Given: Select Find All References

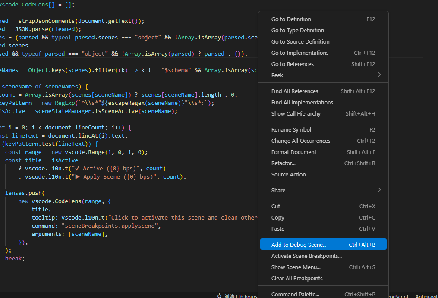Looking at the screenshot, I should [x=323, y=91].
